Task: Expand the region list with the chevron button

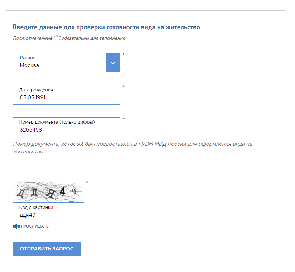Action: tap(113, 63)
